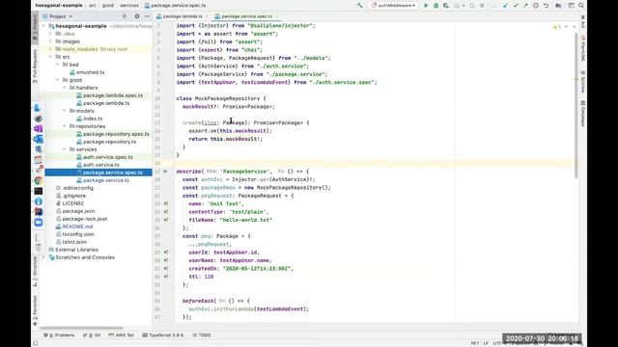Collapse the repositories folder
Image resolution: width=618 pixels, height=347 pixels.
pos(65,126)
